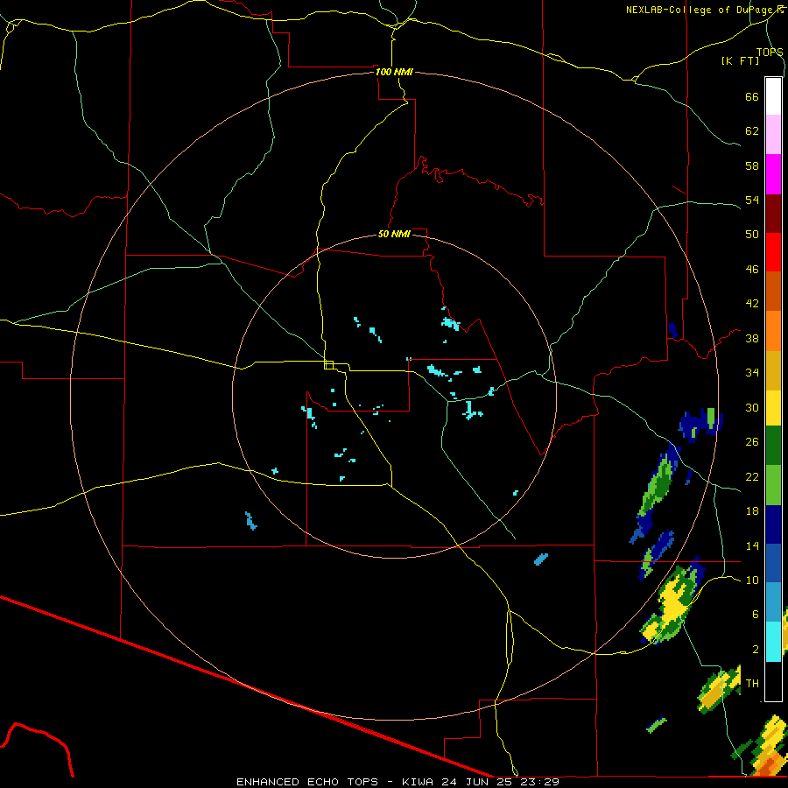
Task: Click the "50" scale value
Action: pyautogui.click(x=752, y=234)
